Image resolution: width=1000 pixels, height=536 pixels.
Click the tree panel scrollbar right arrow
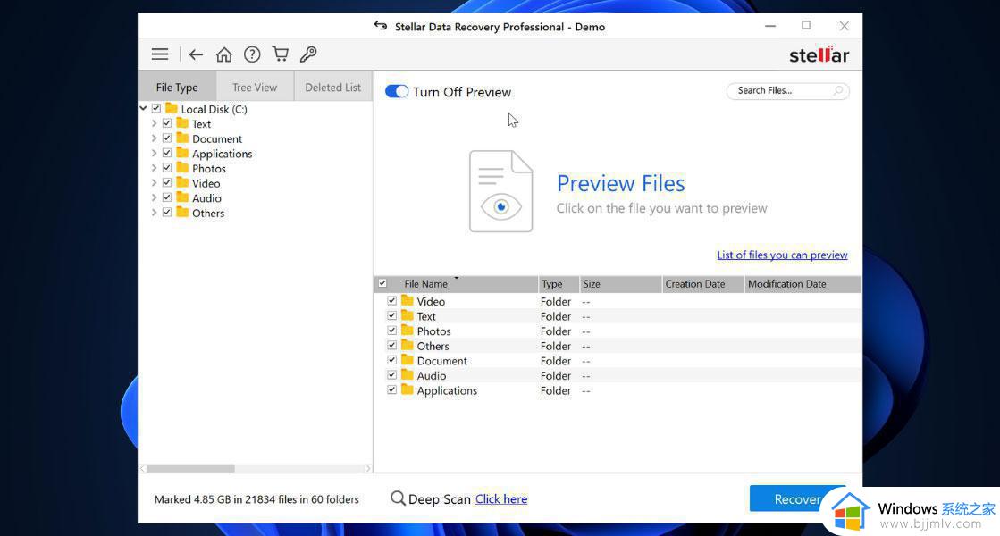tap(368, 468)
